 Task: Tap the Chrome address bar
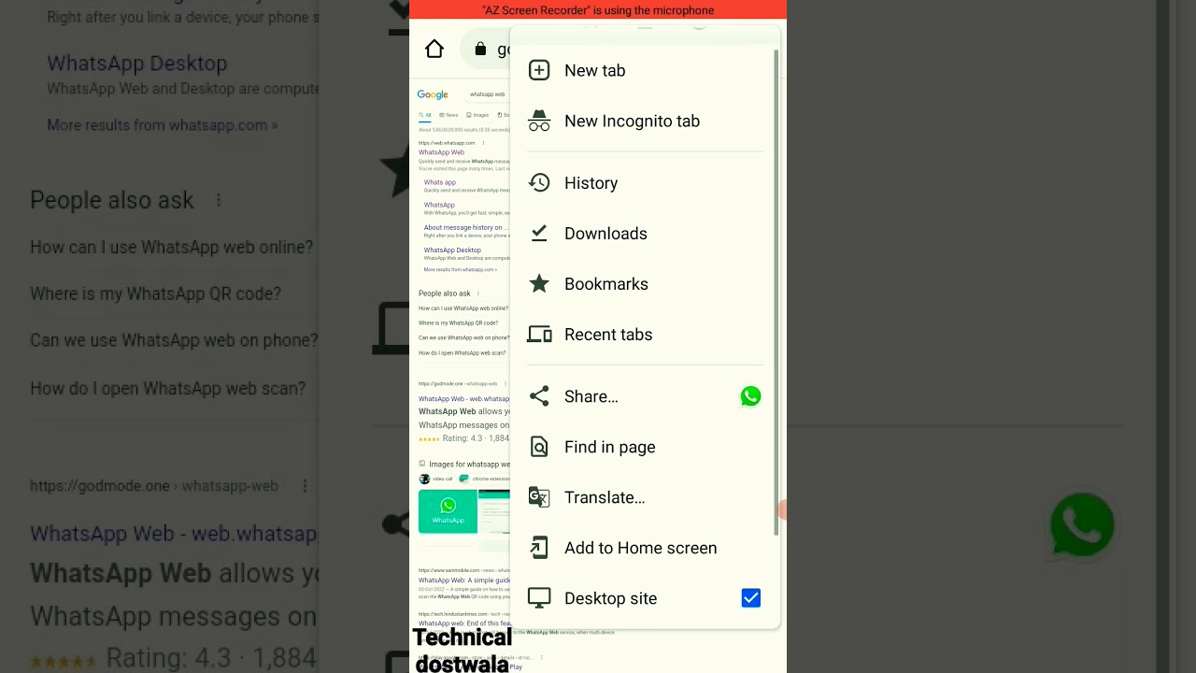(x=487, y=50)
